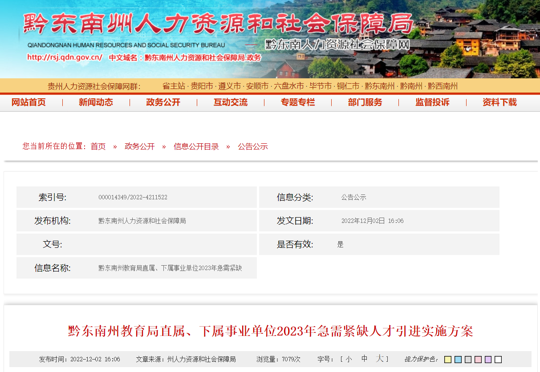The width and height of the screenshot is (540, 372).
Task: Open the 新闻动态 navigation menu item
Action: click(96, 102)
